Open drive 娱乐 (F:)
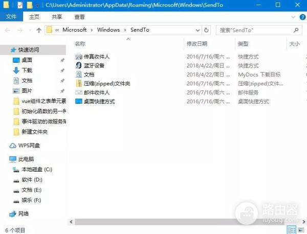307x234 pixels. point(31,200)
